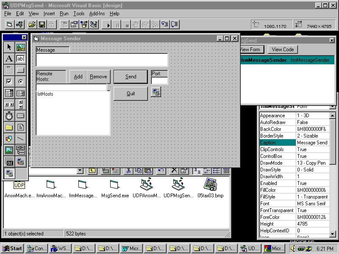Select the Line tool in toolbox
The image size is (339, 254).
(x=20, y=138)
